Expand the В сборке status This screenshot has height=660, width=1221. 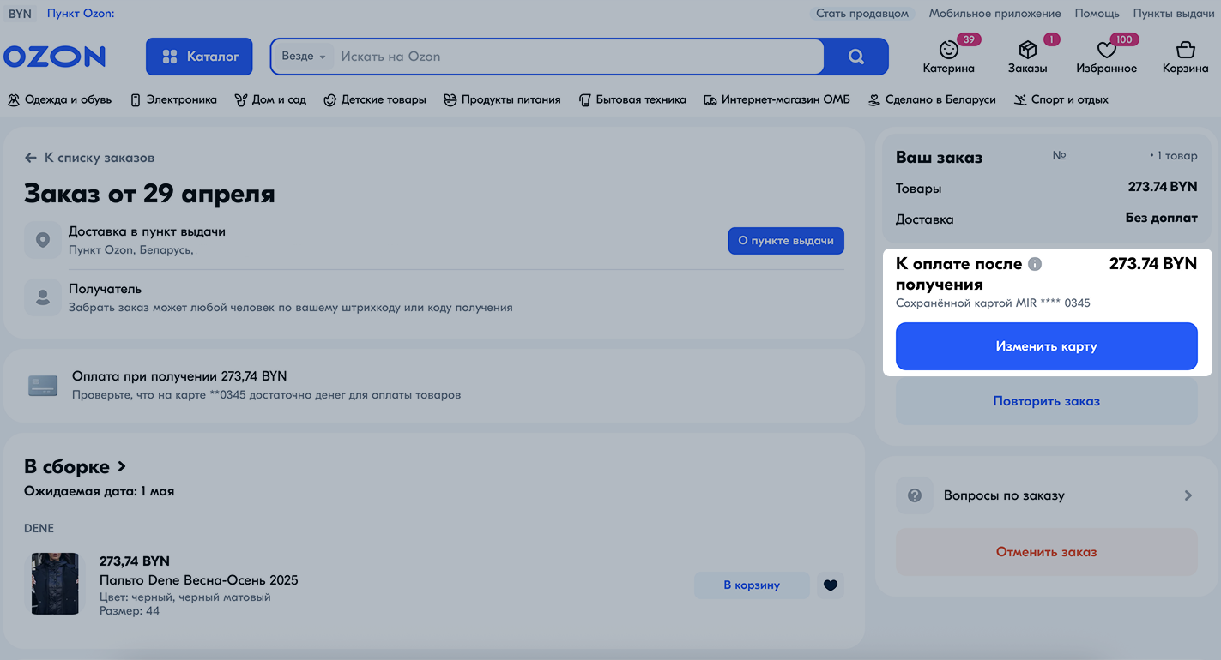point(76,466)
